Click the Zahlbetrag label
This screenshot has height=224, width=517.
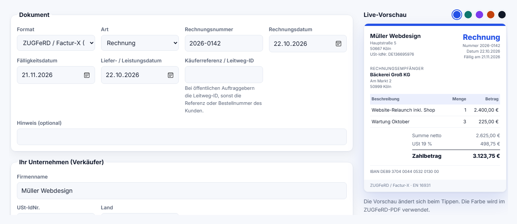427,156
